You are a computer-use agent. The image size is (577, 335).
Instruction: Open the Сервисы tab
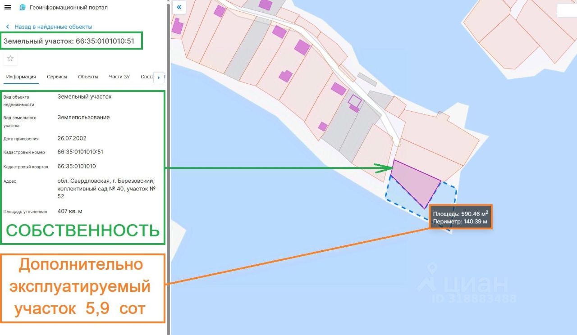click(x=57, y=77)
